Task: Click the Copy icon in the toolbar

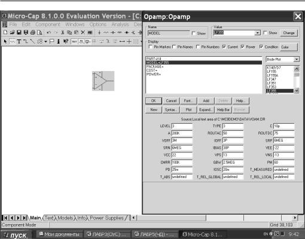Action: pos(69,32)
